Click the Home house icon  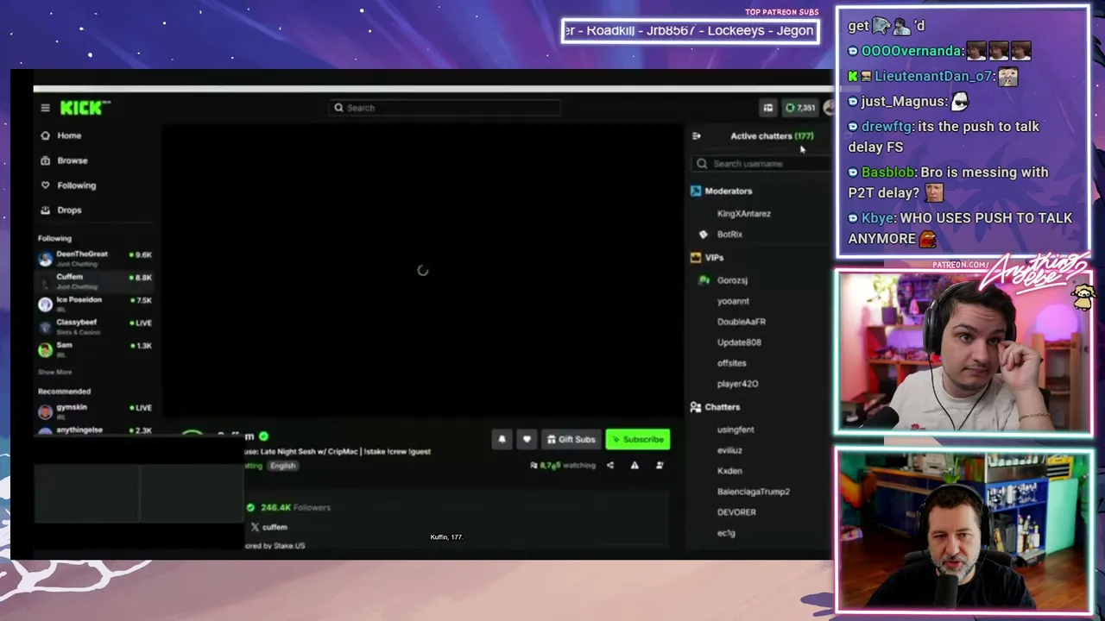tap(46, 135)
